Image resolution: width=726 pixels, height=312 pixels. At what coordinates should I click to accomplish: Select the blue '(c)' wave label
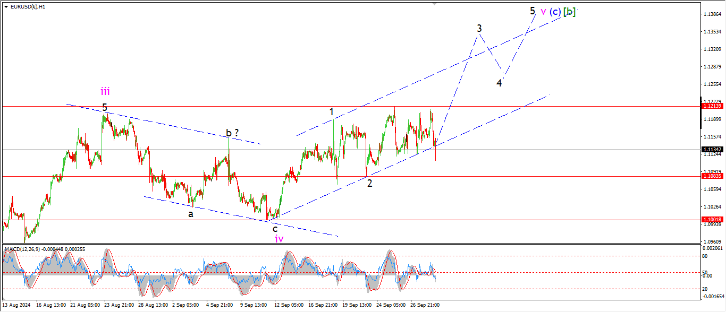(x=555, y=12)
